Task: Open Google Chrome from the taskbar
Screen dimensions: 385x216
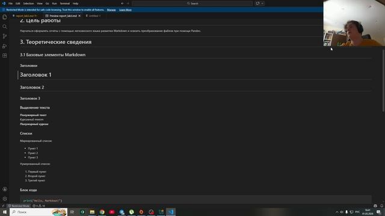Action: (102, 212)
